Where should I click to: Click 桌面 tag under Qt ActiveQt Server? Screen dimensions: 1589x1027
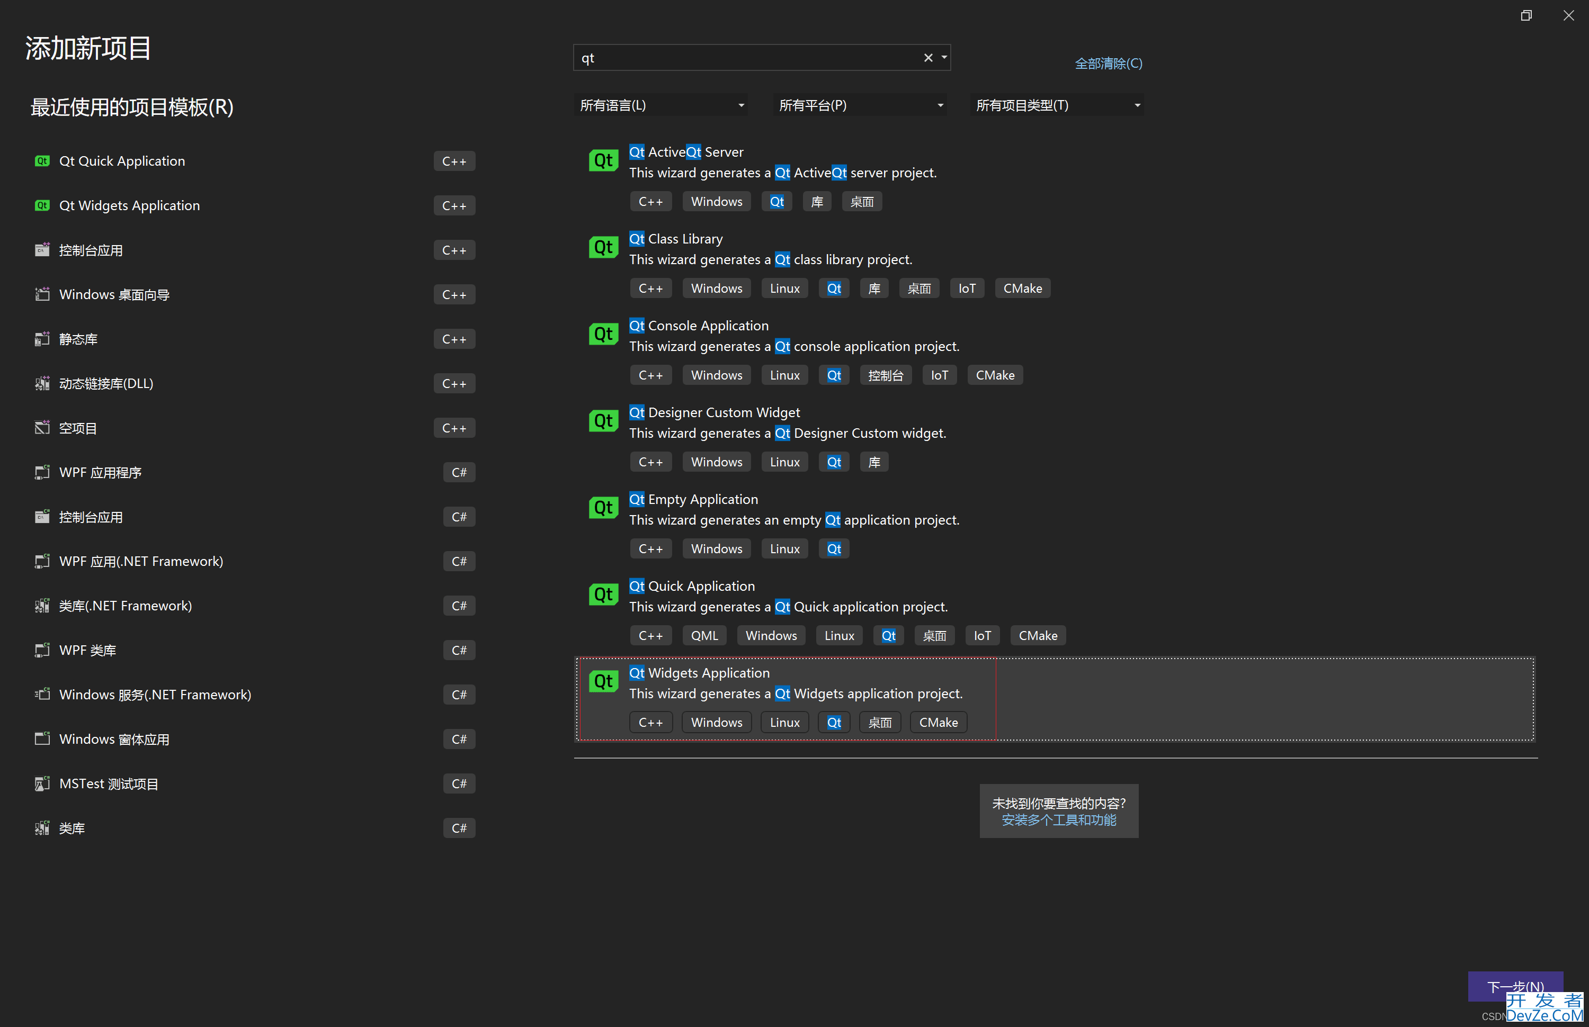862,201
